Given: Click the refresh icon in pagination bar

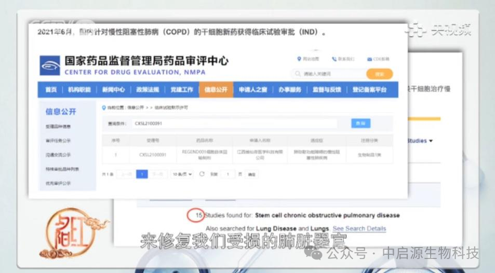Looking at the screenshot, I should (202, 174).
